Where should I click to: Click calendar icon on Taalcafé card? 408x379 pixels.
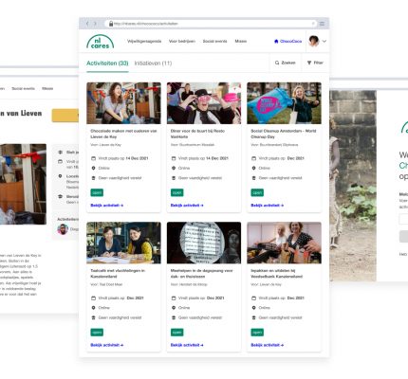(93, 298)
